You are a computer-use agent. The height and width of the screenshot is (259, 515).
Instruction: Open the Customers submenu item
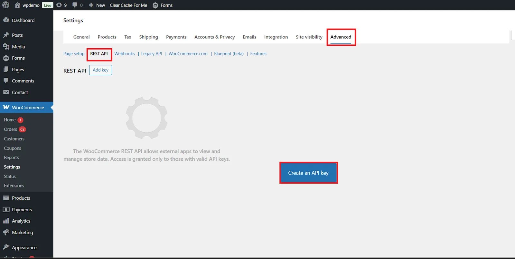(x=14, y=139)
